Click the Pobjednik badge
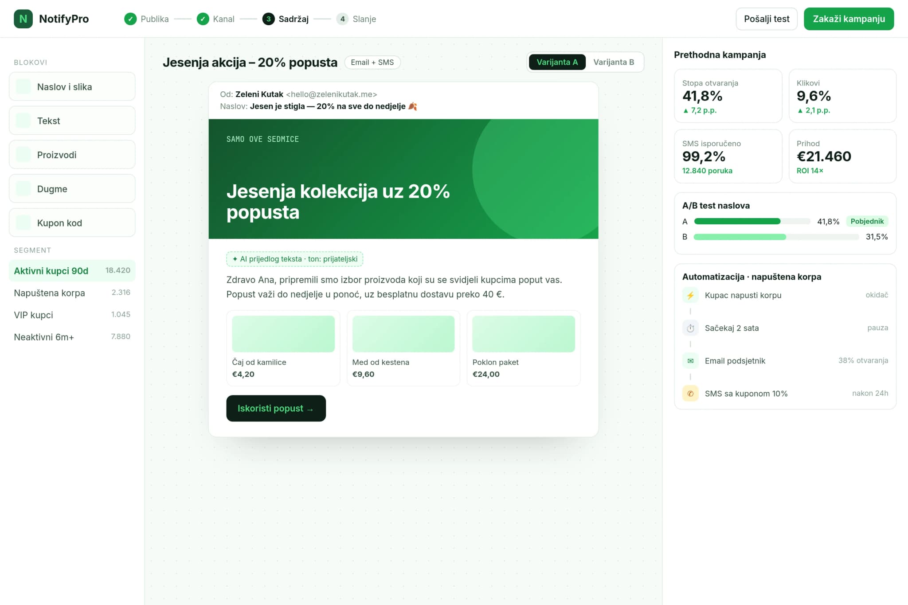The width and height of the screenshot is (908, 605). coord(867,221)
